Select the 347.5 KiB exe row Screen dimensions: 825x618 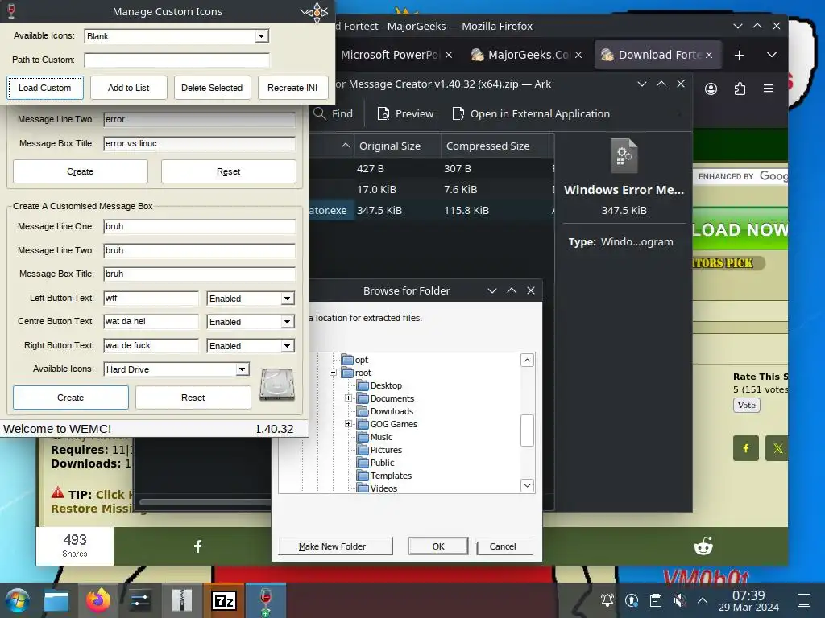pyautogui.click(x=432, y=210)
